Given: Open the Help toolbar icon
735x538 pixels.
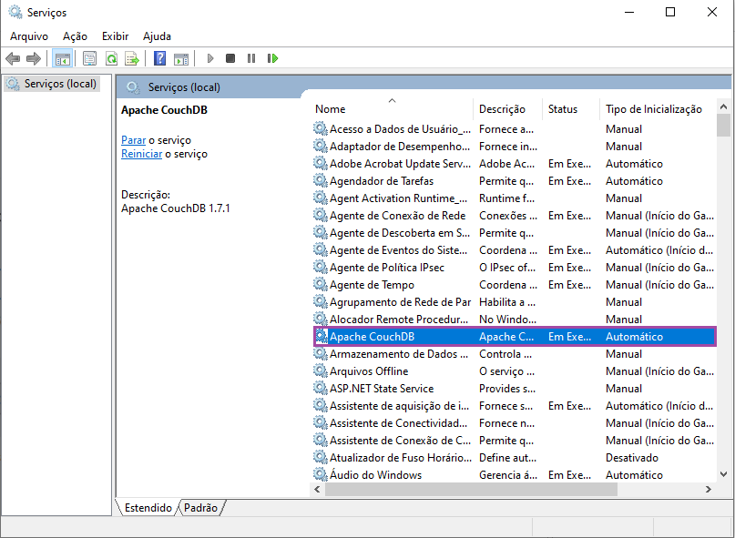Looking at the screenshot, I should coord(159,58).
